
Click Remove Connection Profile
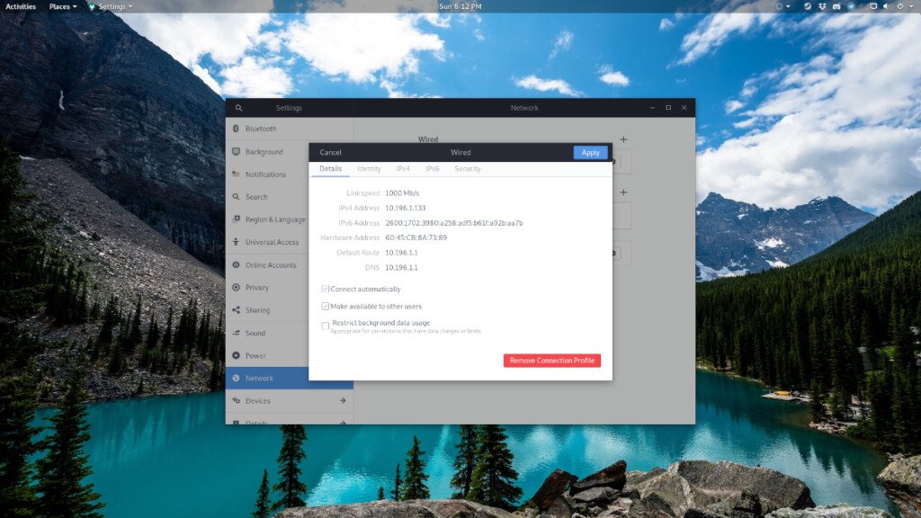pos(552,360)
